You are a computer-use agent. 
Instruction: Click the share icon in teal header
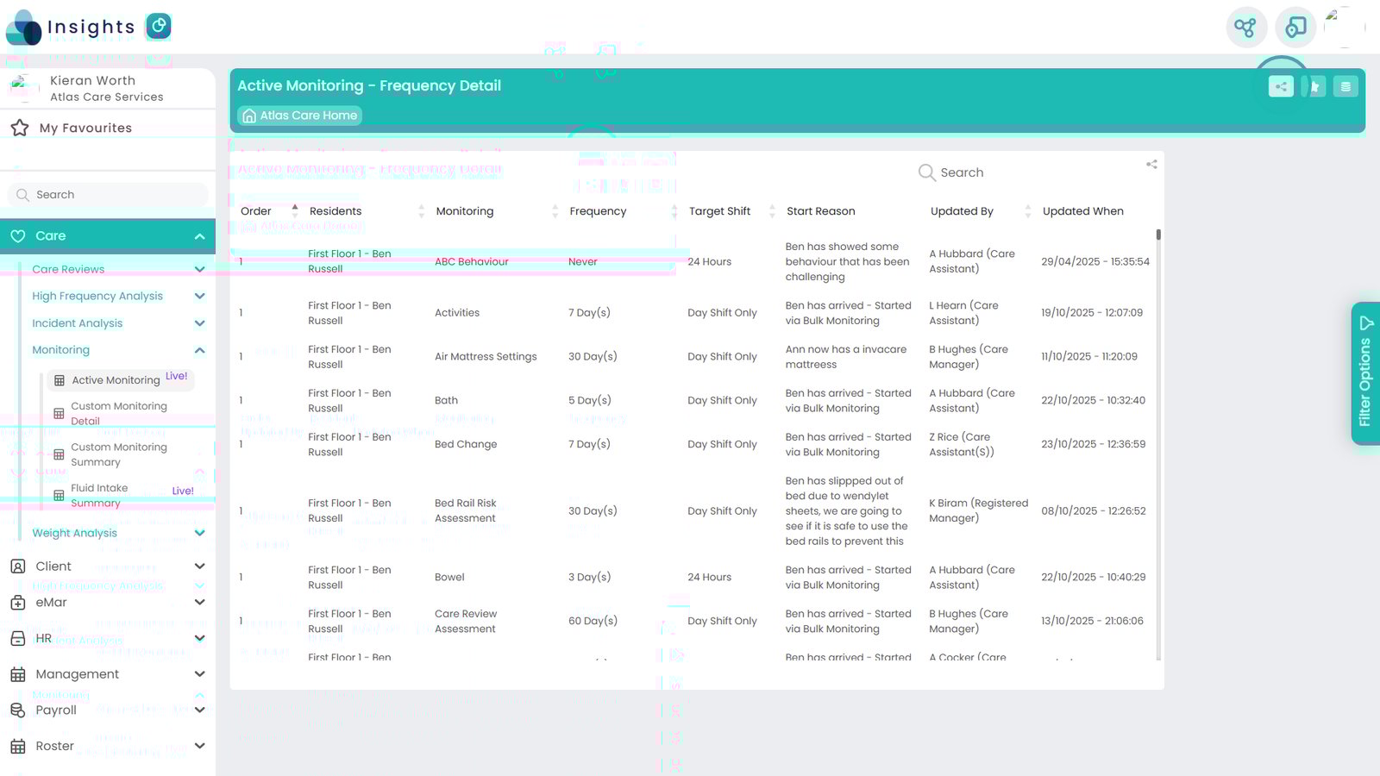(1281, 86)
